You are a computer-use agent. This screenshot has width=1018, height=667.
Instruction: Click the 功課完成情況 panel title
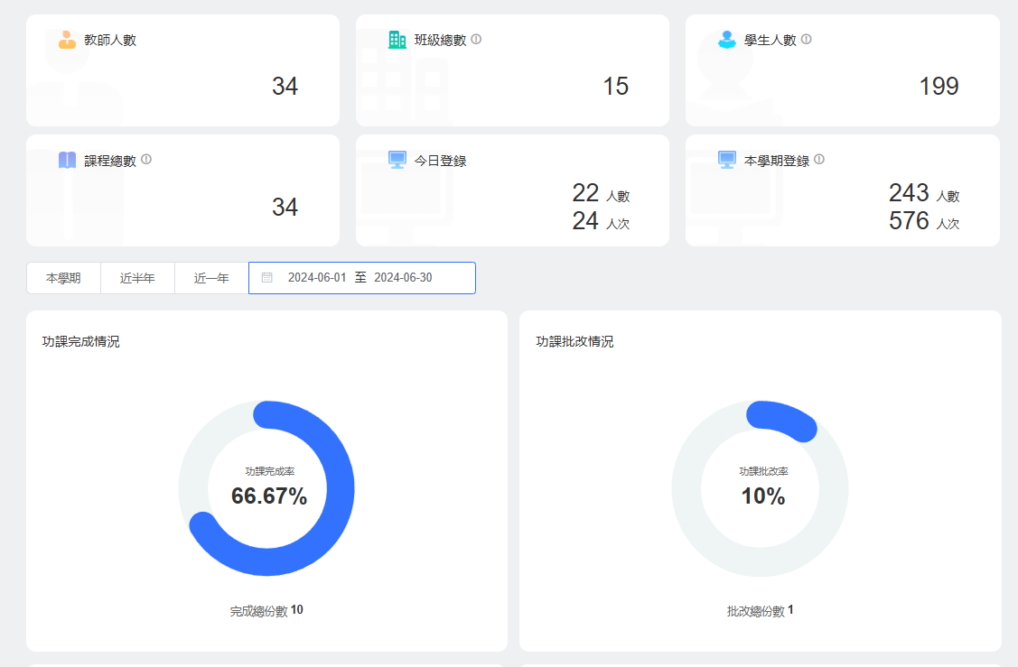click(81, 341)
